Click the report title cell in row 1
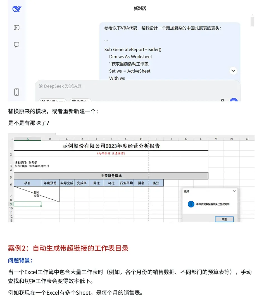 (x=111, y=146)
